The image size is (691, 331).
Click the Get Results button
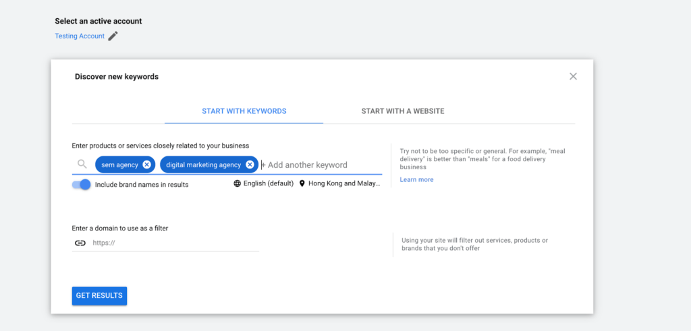(x=100, y=296)
